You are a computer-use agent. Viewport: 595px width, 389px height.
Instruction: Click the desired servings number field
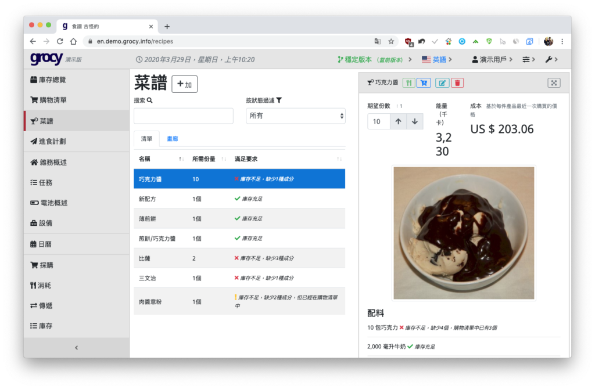[379, 121]
